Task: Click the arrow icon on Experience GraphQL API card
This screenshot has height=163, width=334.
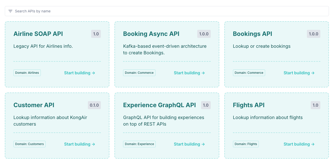Action: 203,144
